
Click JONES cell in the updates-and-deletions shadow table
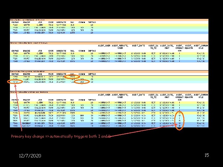26,110
